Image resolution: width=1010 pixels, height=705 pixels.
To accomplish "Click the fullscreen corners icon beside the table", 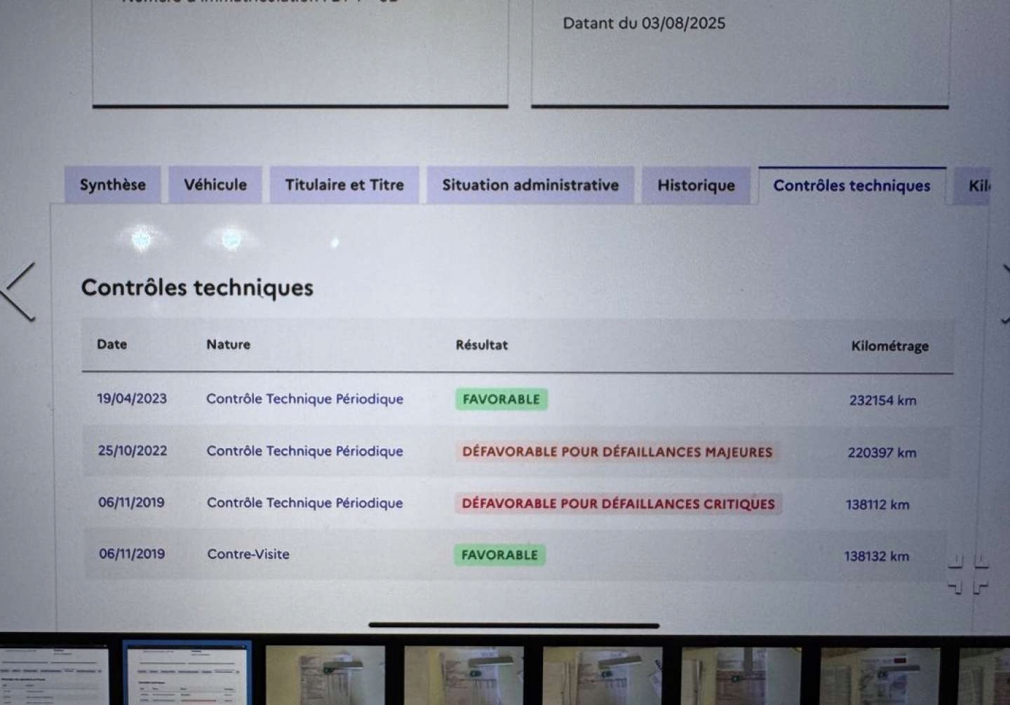I will point(968,575).
